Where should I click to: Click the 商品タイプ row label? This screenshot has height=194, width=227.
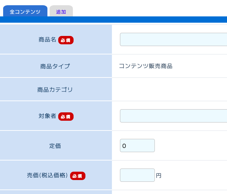[x=55, y=66]
